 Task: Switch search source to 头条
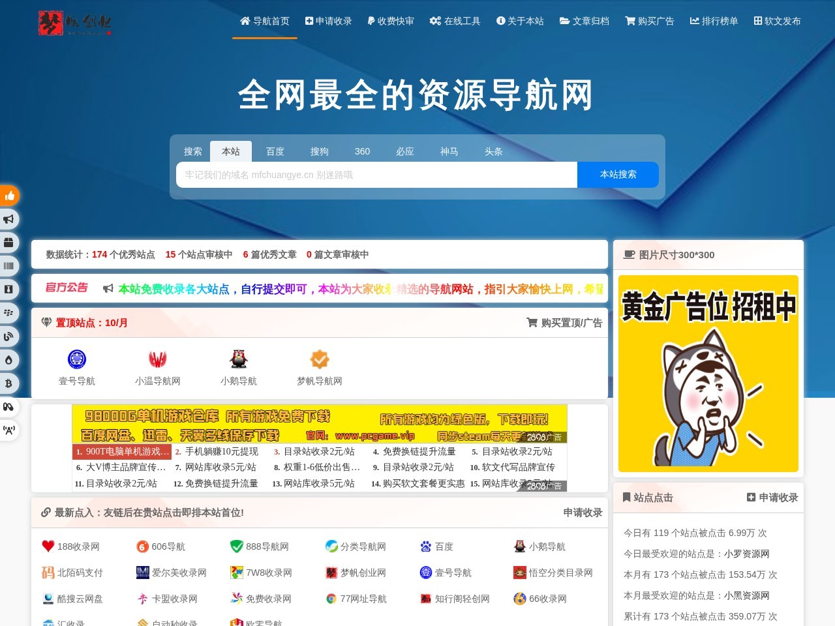tap(493, 151)
